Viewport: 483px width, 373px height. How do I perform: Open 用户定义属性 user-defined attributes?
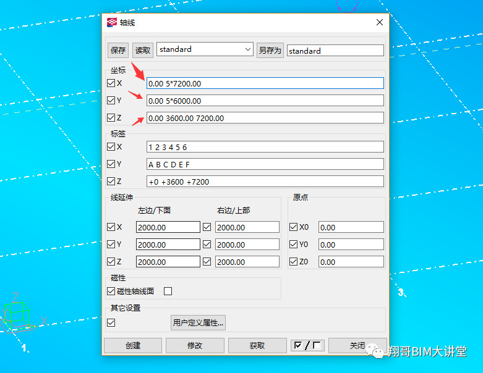(198, 322)
